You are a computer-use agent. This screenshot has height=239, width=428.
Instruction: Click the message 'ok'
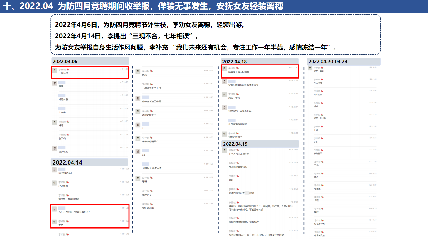pos(143,155)
